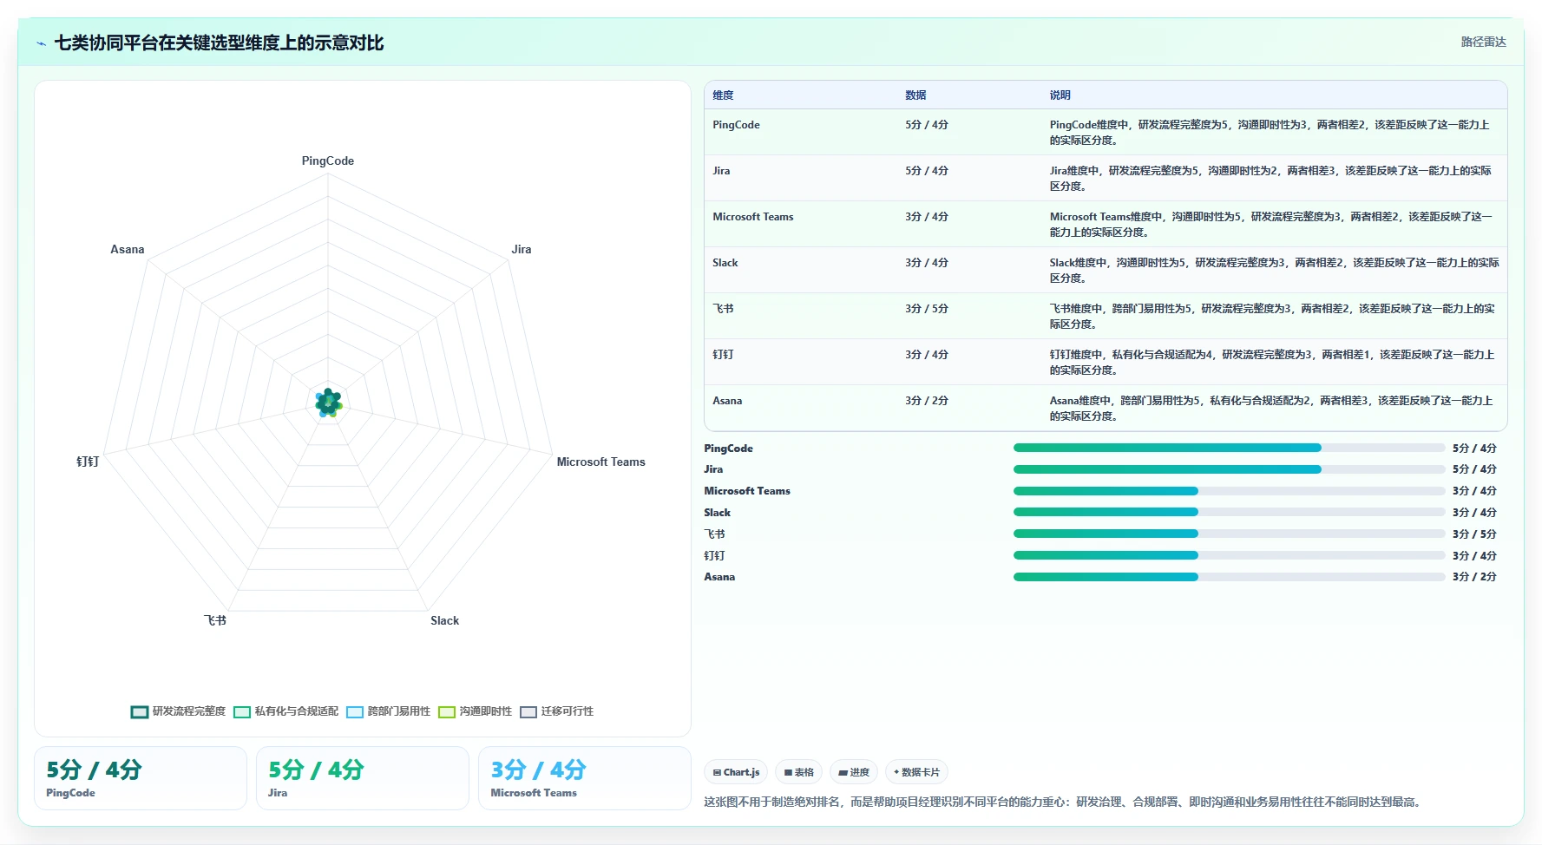
Task: Click the Slack label in the progress list
Action: coord(717,513)
